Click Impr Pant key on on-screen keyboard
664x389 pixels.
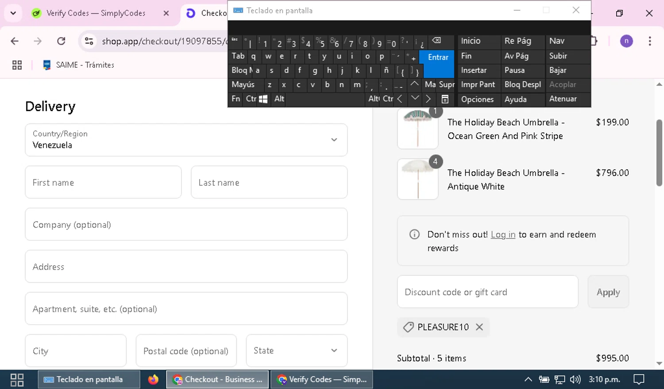point(478,85)
